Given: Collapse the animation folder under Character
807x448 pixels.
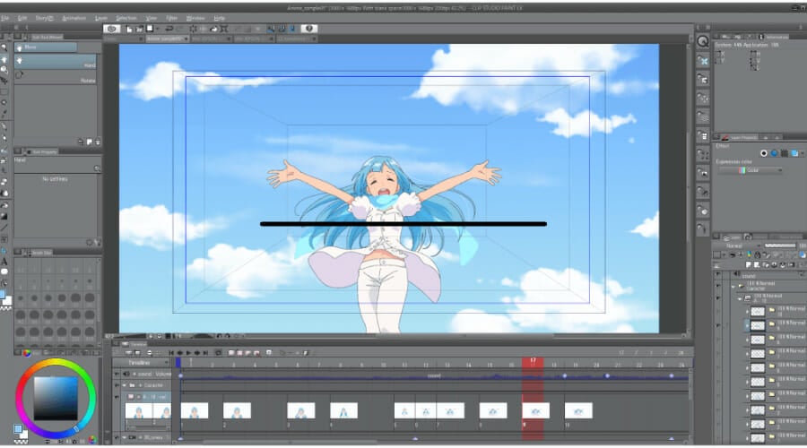Looking at the screenshot, I should [740, 298].
